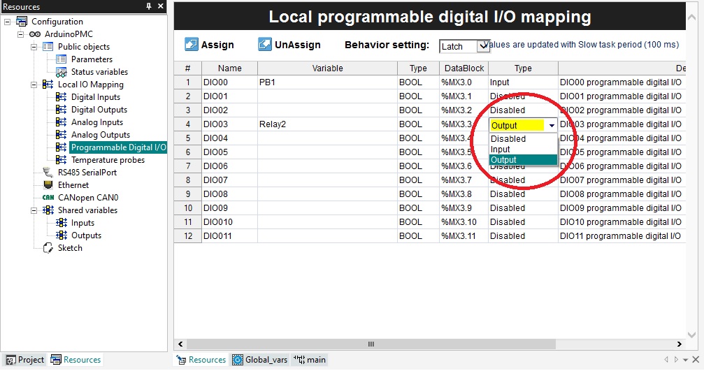Click the Public objects table icon

[48, 47]
